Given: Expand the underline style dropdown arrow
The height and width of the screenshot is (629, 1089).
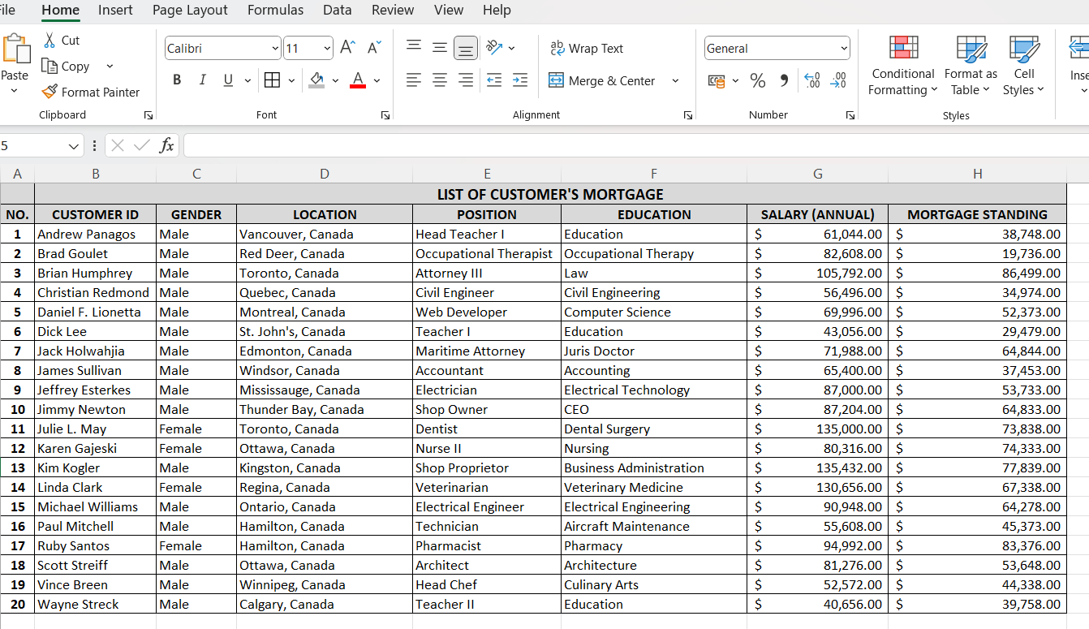Looking at the screenshot, I should coord(247,80).
